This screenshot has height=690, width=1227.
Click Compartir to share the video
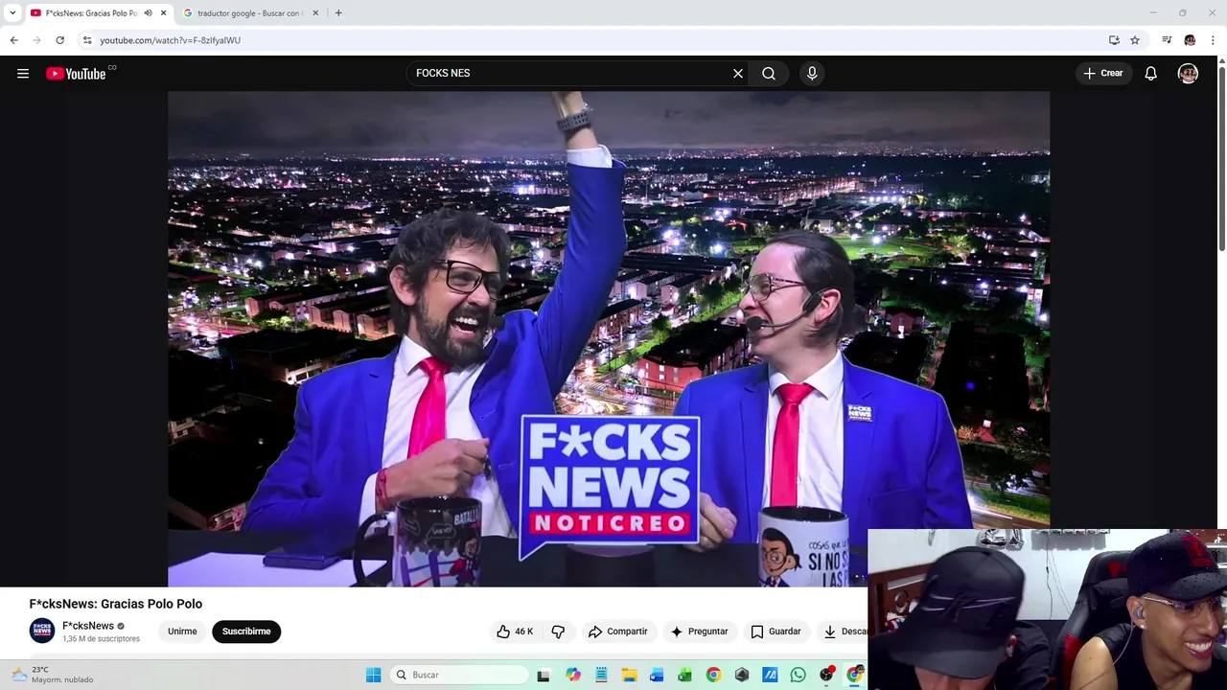(617, 632)
